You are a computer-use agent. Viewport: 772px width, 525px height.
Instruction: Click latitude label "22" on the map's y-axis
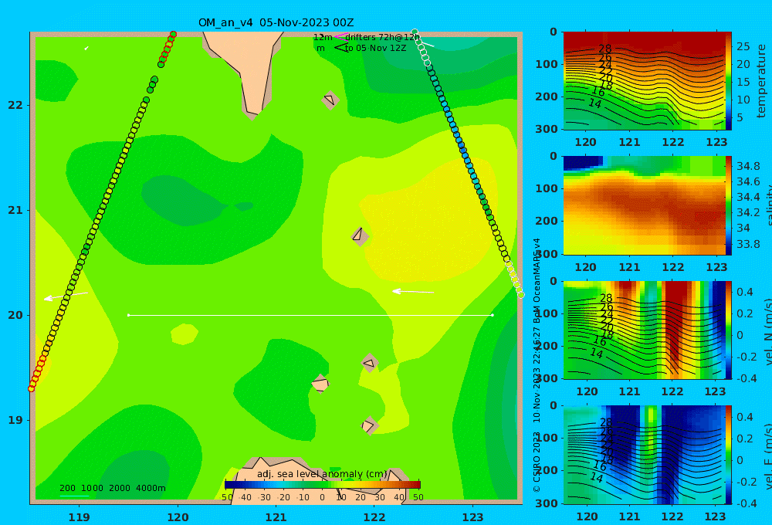[15, 105]
